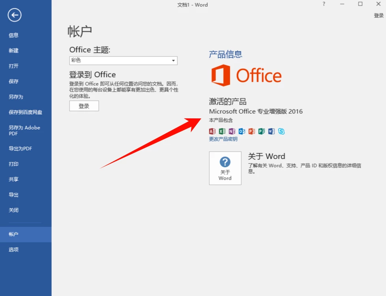Viewport: 386px width, 296px height.
Task: Click the Microsoft Office 专业增强版 2016 text
Action: click(256, 112)
